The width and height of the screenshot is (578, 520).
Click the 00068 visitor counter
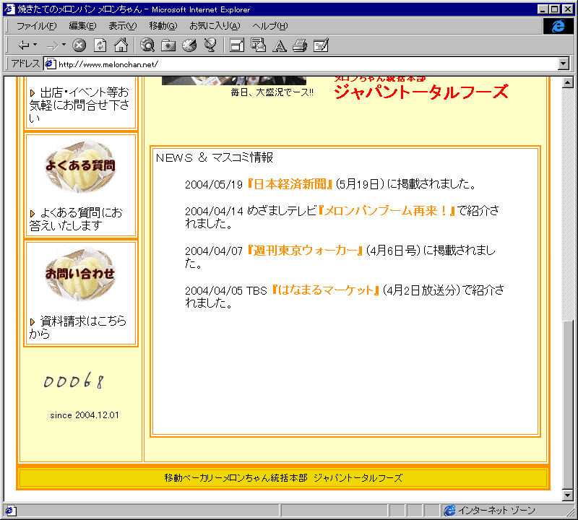coord(74,381)
